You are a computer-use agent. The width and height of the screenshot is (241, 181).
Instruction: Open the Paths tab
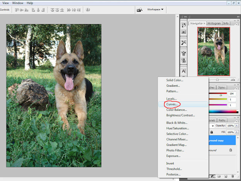pyautogui.click(x=222, y=121)
